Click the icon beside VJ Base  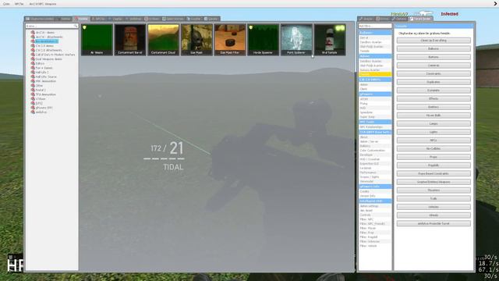tap(33, 99)
